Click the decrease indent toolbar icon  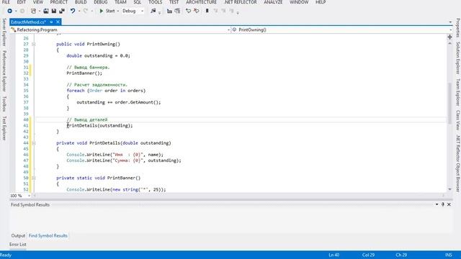click(169, 11)
